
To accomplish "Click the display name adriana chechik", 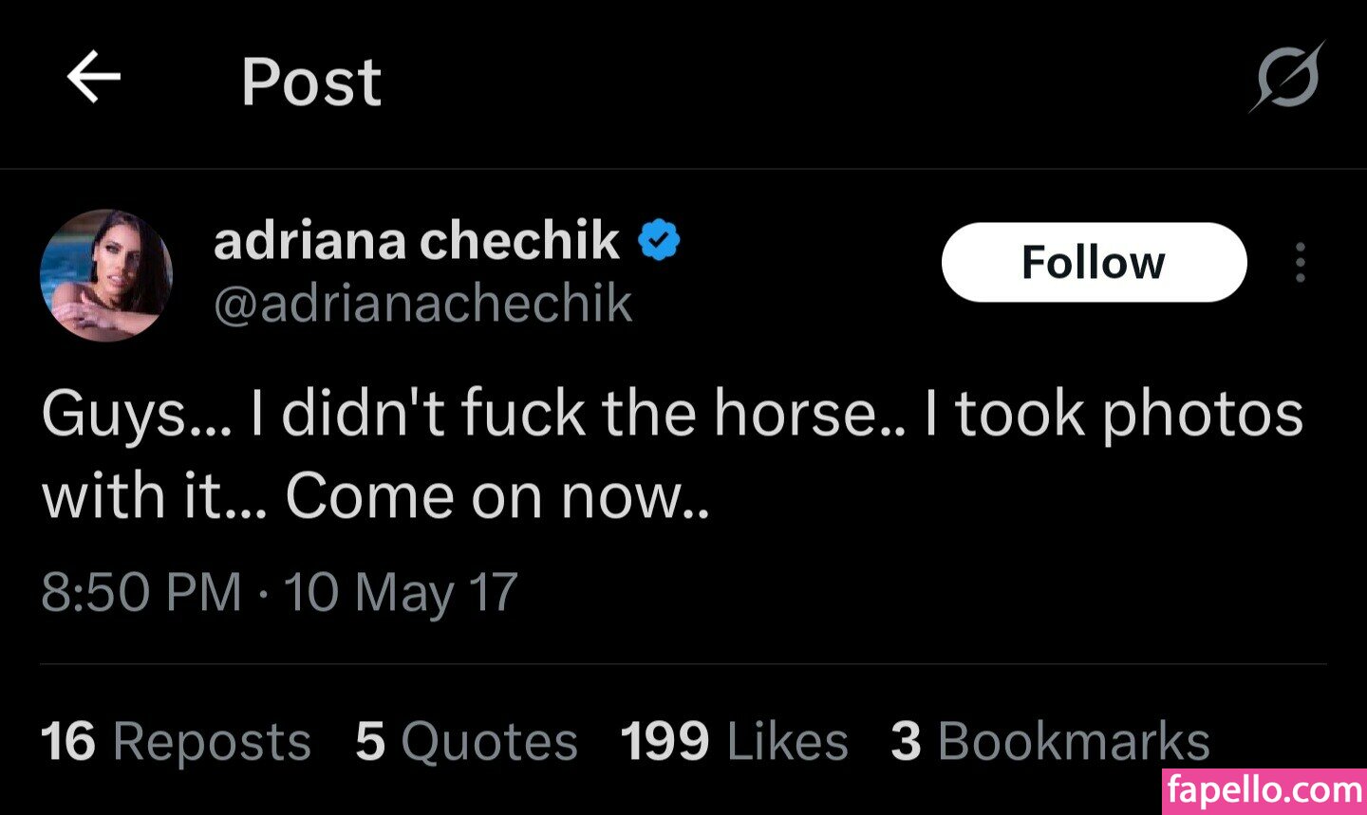I will 417,240.
